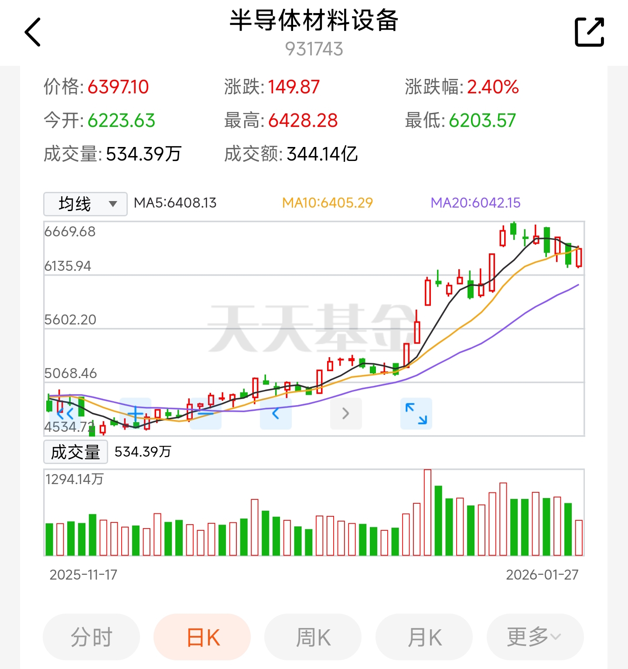Tap the end date 2026-01-27
The width and height of the screenshot is (628, 669).
click(542, 575)
